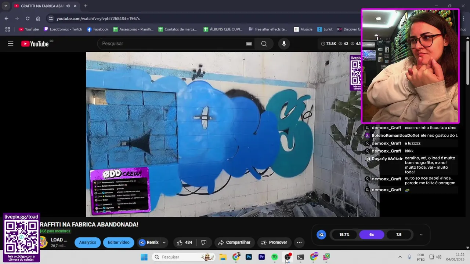Dislike the video with thumbs down

pyautogui.click(x=204, y=242)
